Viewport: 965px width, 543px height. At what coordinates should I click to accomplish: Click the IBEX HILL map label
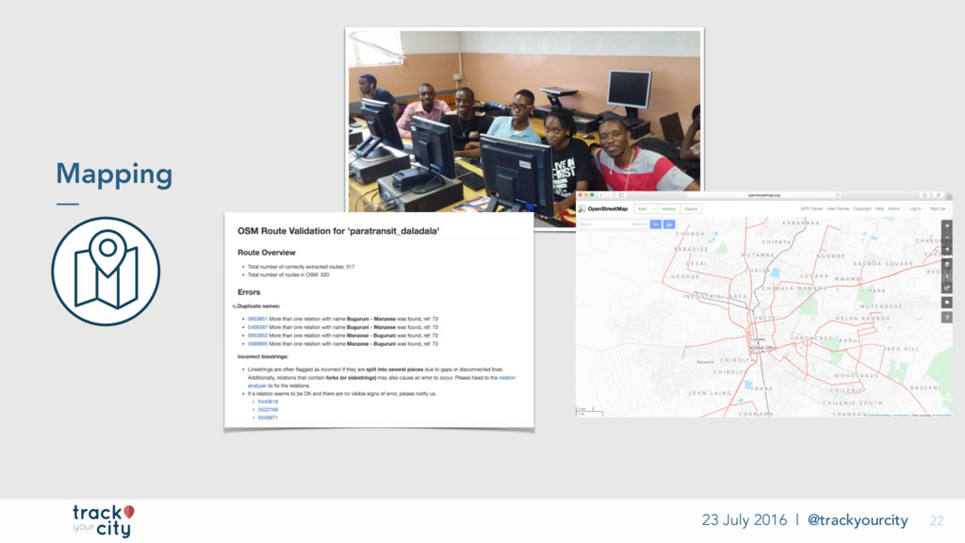[902, 349]
